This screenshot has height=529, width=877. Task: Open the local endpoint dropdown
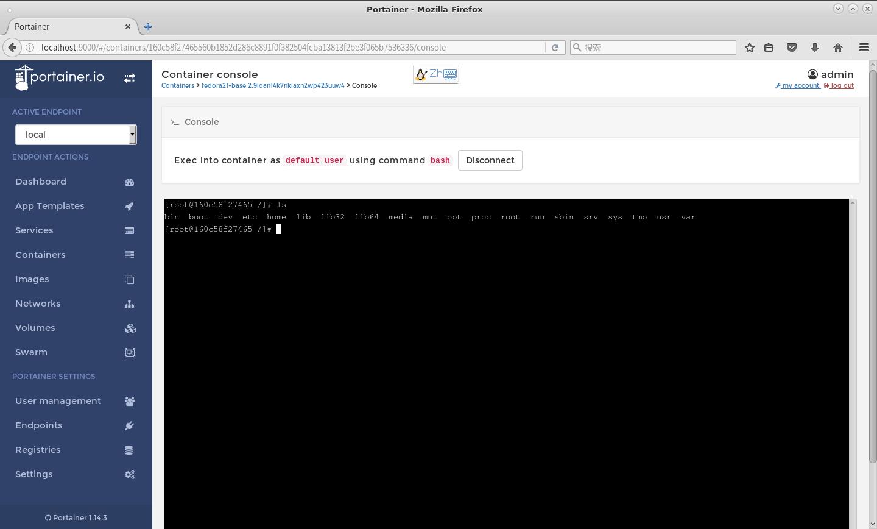point(76,135)
